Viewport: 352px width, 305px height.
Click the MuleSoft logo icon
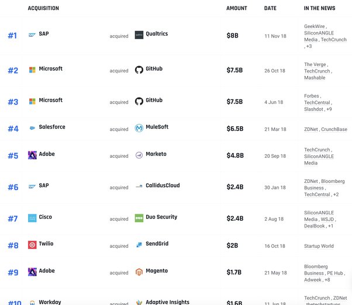[x=139, y=128]
